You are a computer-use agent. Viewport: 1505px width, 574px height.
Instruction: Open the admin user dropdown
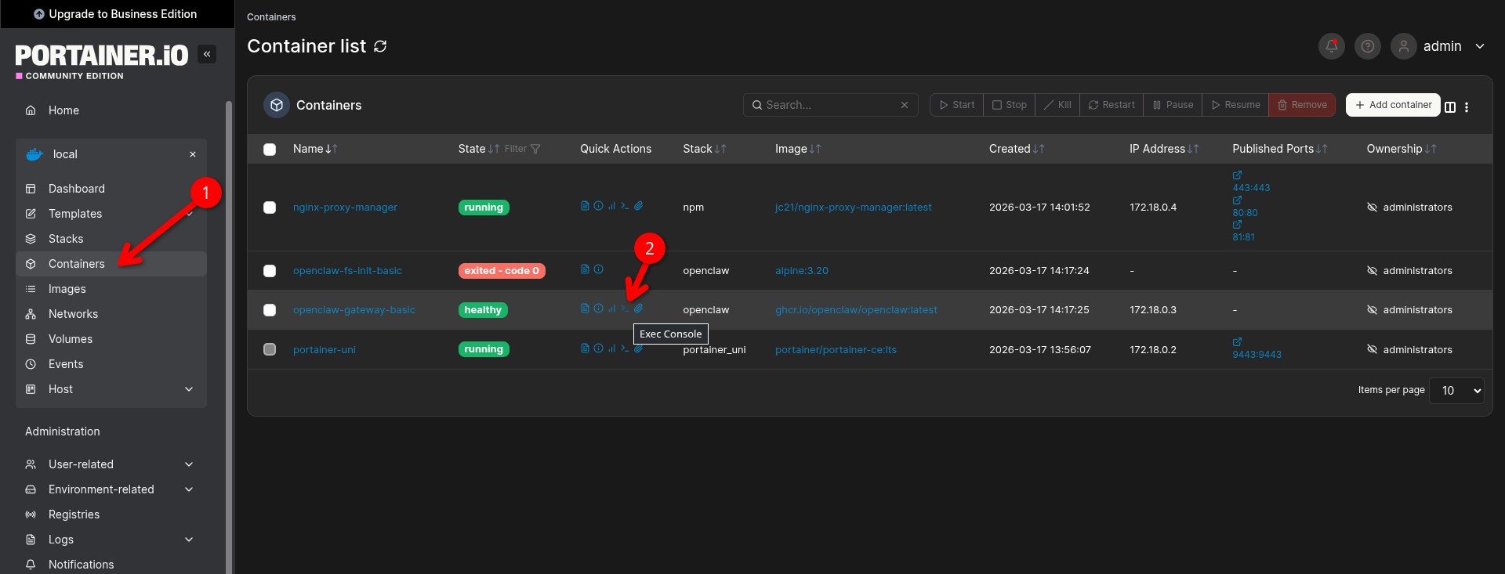(1438, 46)
